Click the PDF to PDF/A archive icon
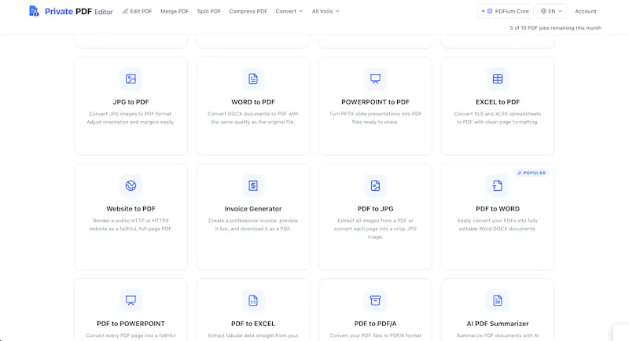 [x=376, y=300]
